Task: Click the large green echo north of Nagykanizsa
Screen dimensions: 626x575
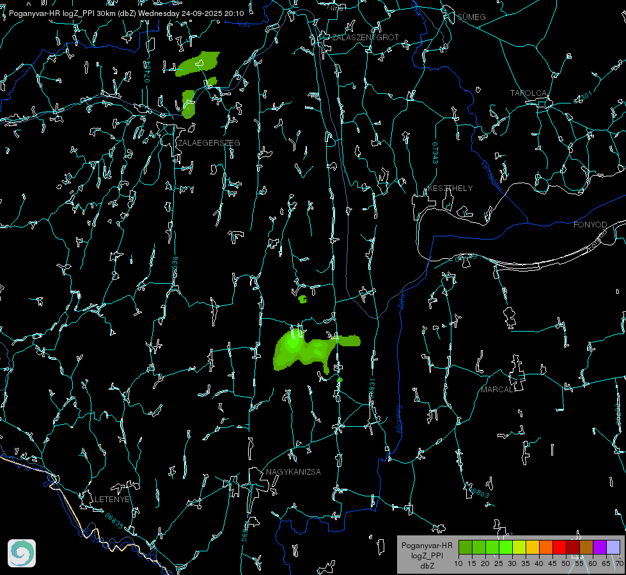Action: [x=306, y=349]
